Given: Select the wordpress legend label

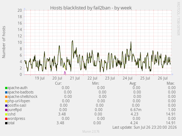Looking at the screenshot, I should coord(16,118).
